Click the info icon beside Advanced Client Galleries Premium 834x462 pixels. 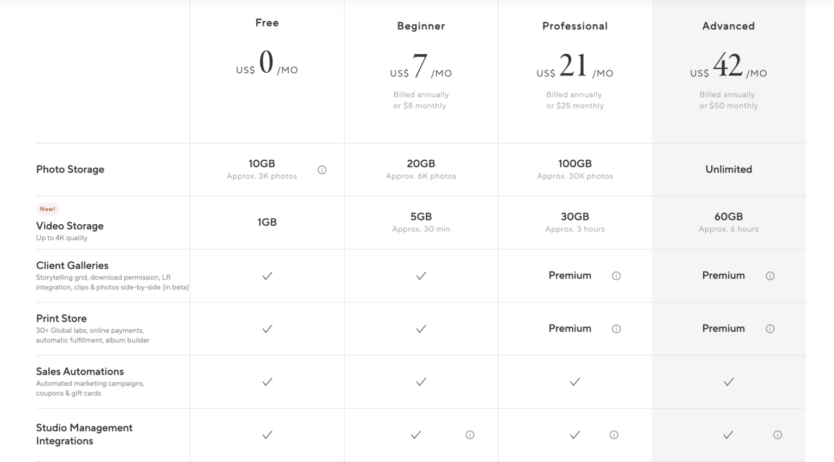[770, 276]
